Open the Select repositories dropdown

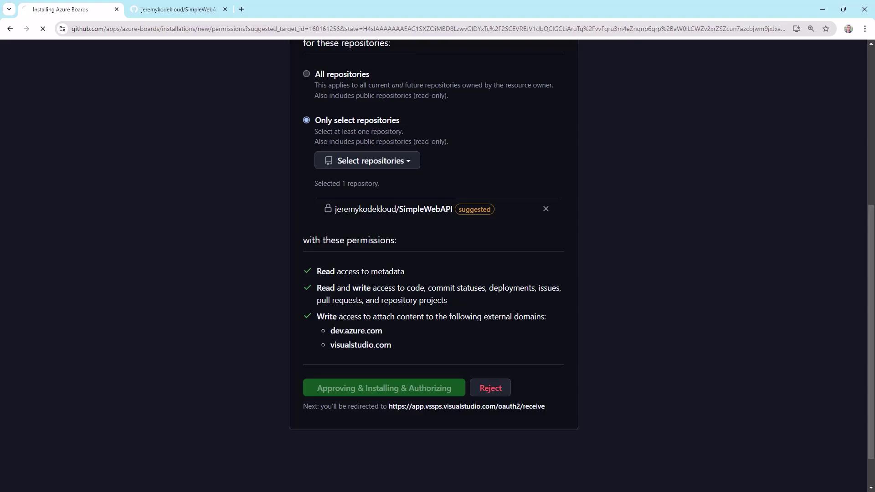[x=367, y=160]
